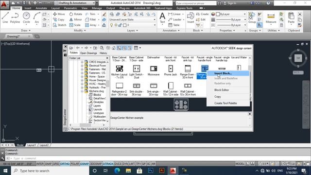311x175 pixels.
Task: Click the DesignCenter Load folder icon
Action: coord(71,48)
